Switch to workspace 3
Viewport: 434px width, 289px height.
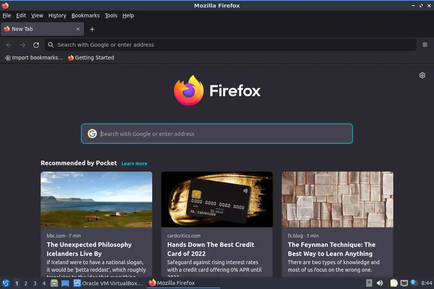click(x=35, y=283)
